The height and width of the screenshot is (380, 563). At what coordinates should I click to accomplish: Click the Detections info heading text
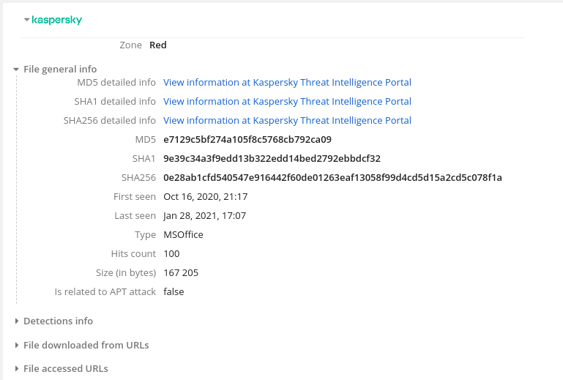click(58, 321)
